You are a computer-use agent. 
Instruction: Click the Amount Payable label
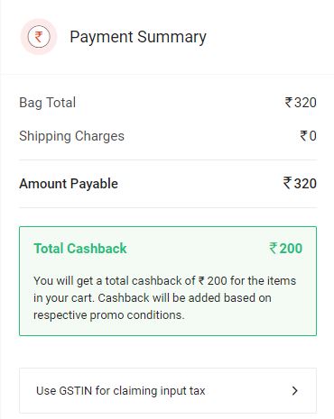pos(69,184)
